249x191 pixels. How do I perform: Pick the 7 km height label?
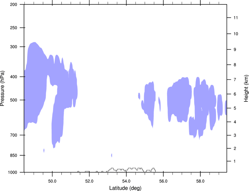point(235,80)
